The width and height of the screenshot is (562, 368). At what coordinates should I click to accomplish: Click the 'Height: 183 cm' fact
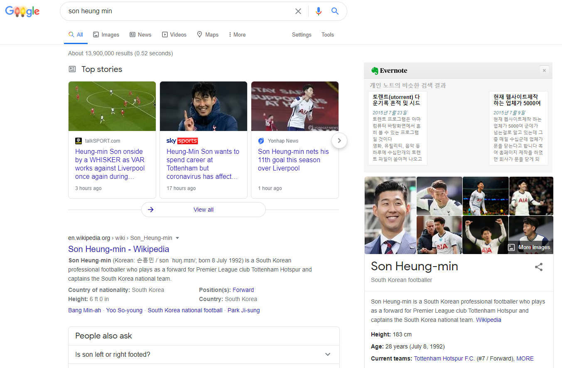click(391, 334)
